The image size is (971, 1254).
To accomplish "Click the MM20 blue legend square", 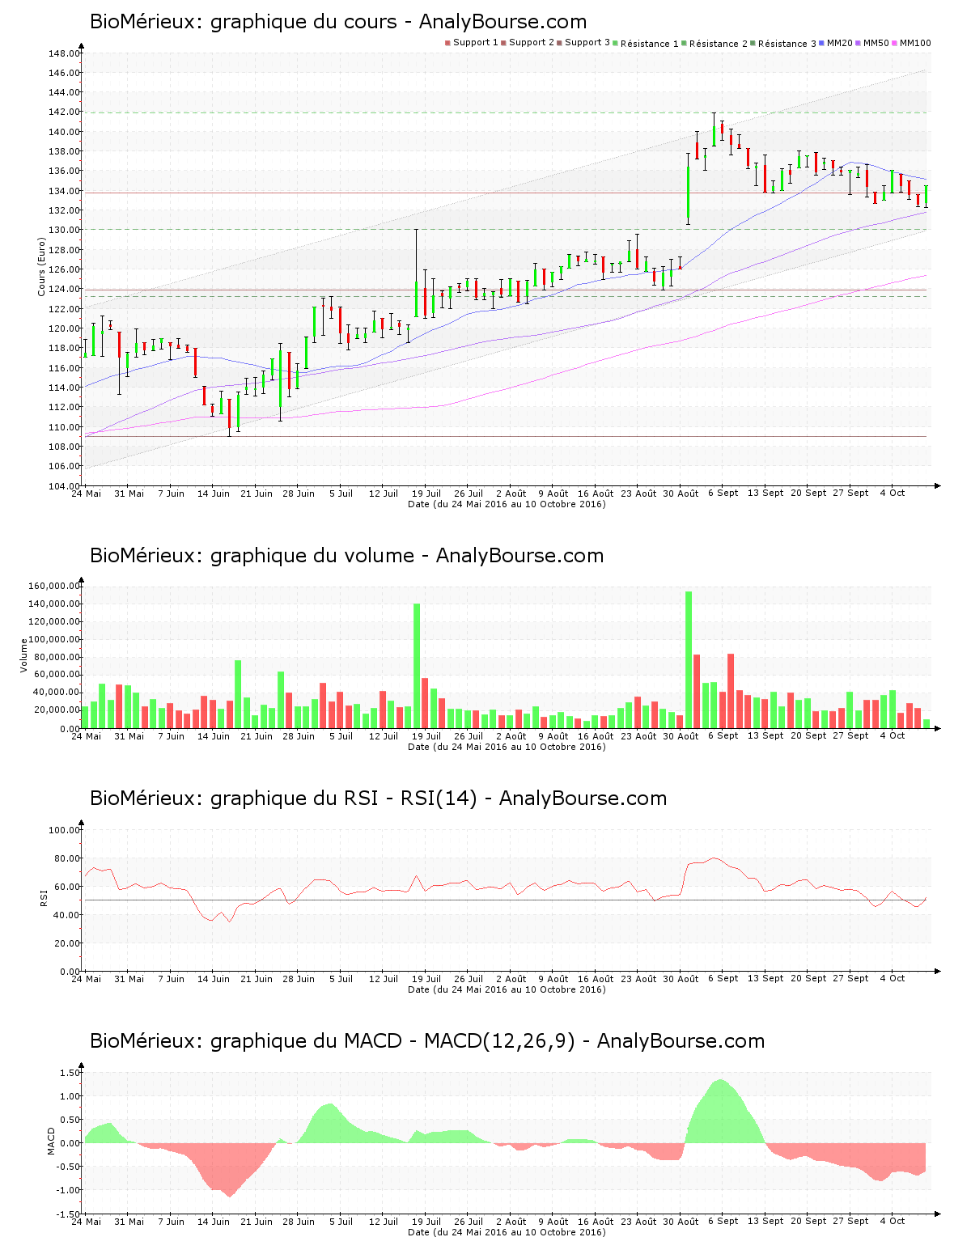I will (x=822, y=43).
